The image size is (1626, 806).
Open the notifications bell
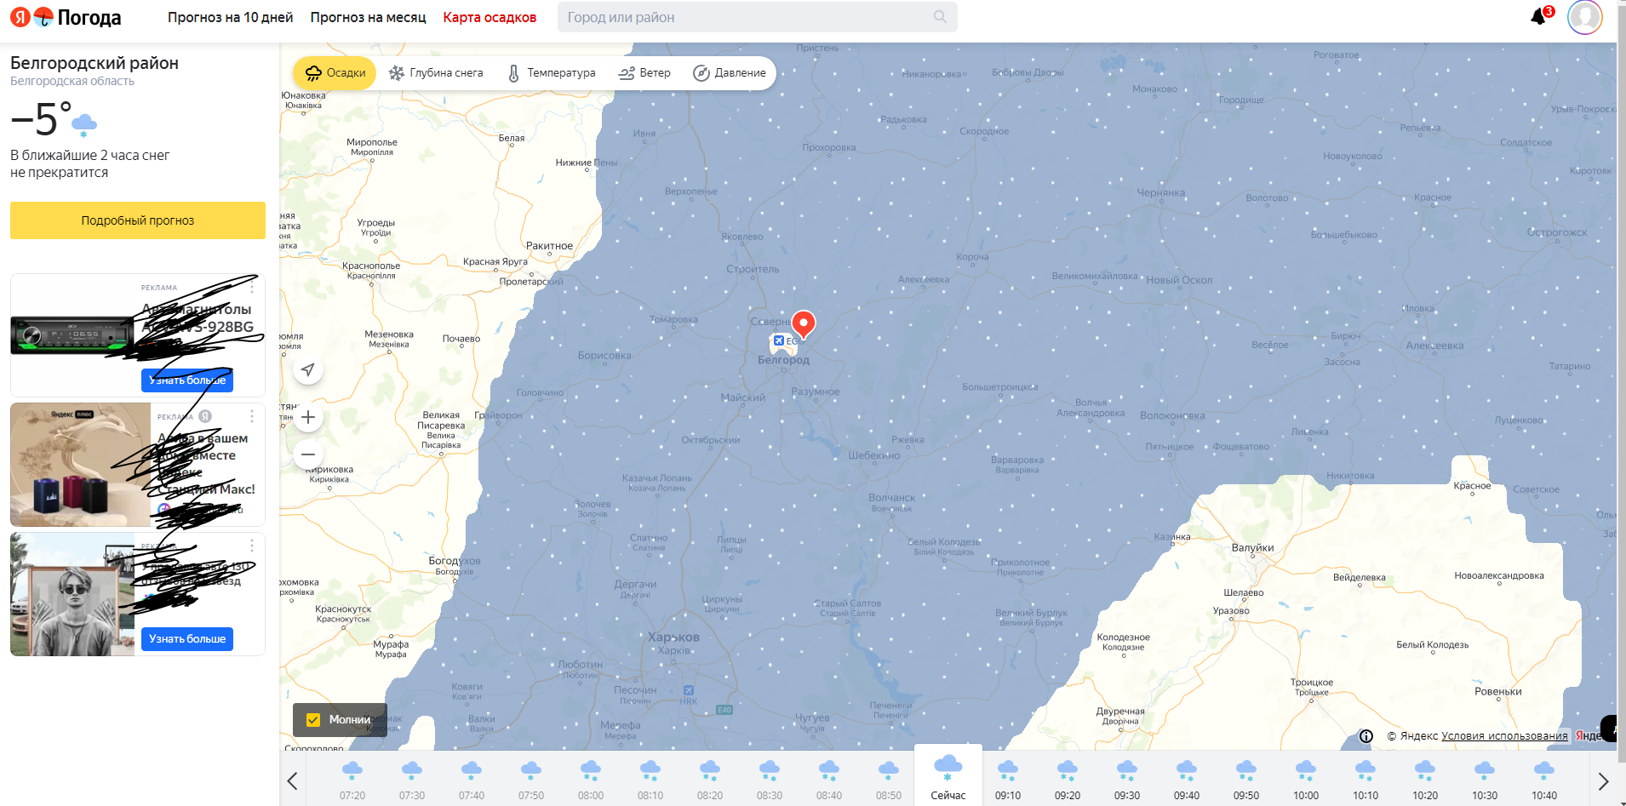[x=1538, y=17]
